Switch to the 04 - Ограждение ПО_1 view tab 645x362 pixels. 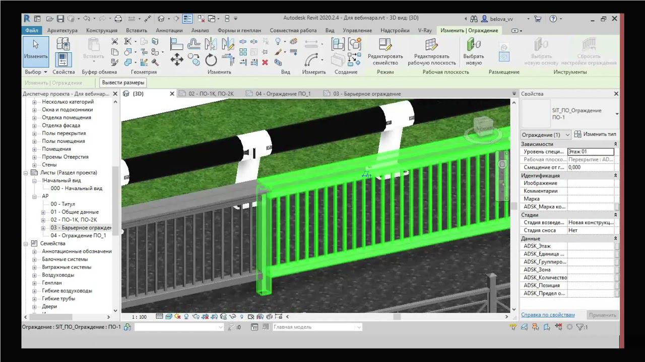point(283,94)
